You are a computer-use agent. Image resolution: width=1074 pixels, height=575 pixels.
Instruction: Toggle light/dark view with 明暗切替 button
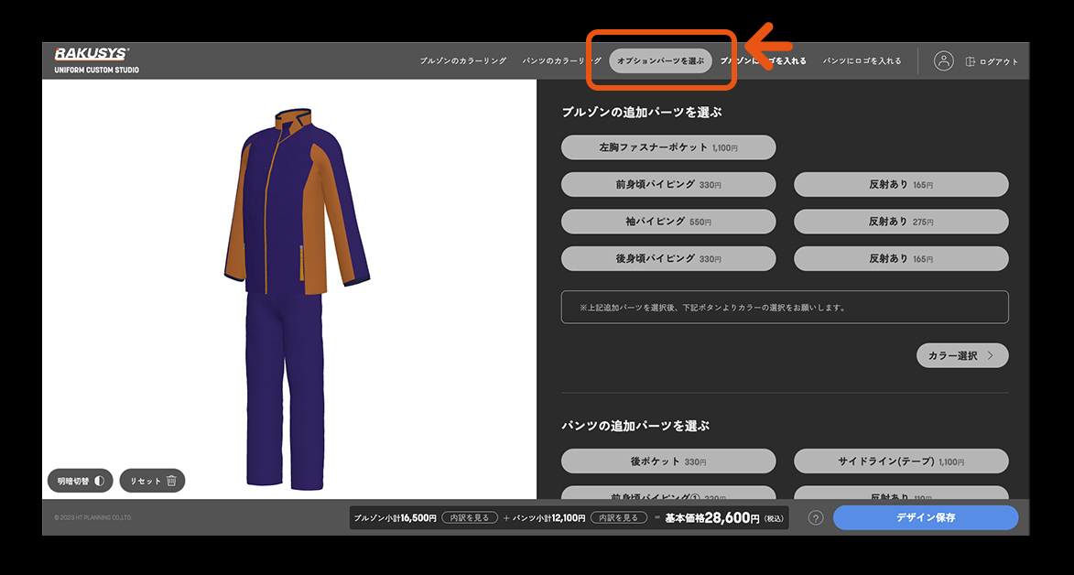pos(80,481)
